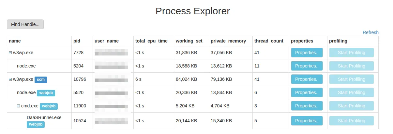Start Profiling for DaaSRunner.exe process
393x134 pixels.
click(351, 121)
